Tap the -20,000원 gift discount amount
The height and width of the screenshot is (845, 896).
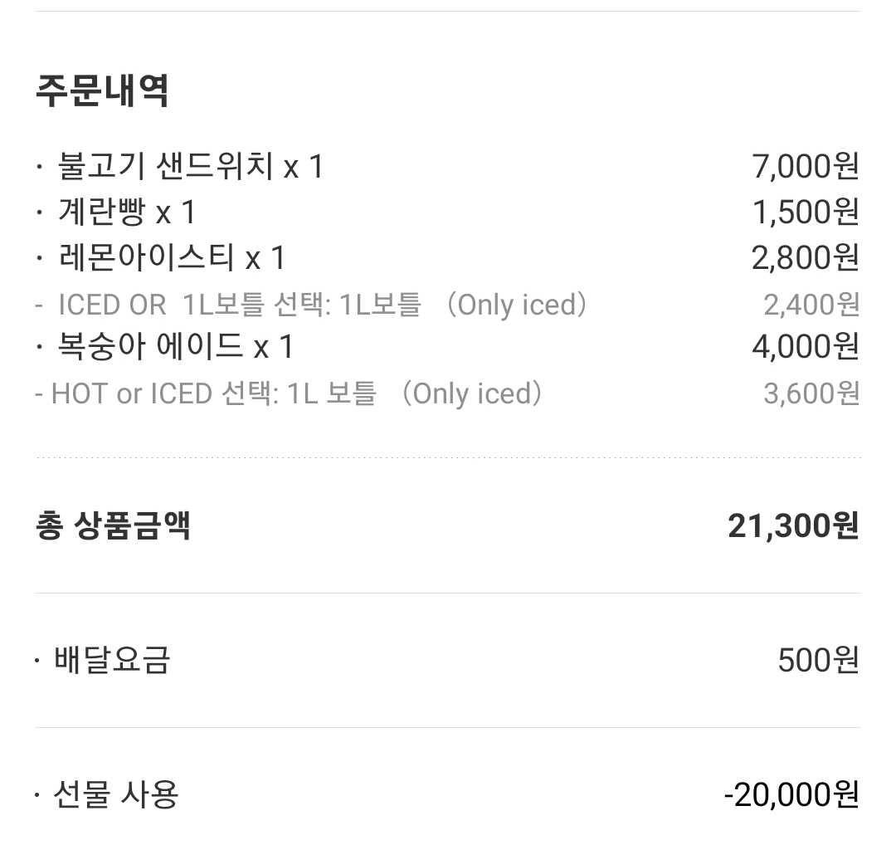[792, 794]
